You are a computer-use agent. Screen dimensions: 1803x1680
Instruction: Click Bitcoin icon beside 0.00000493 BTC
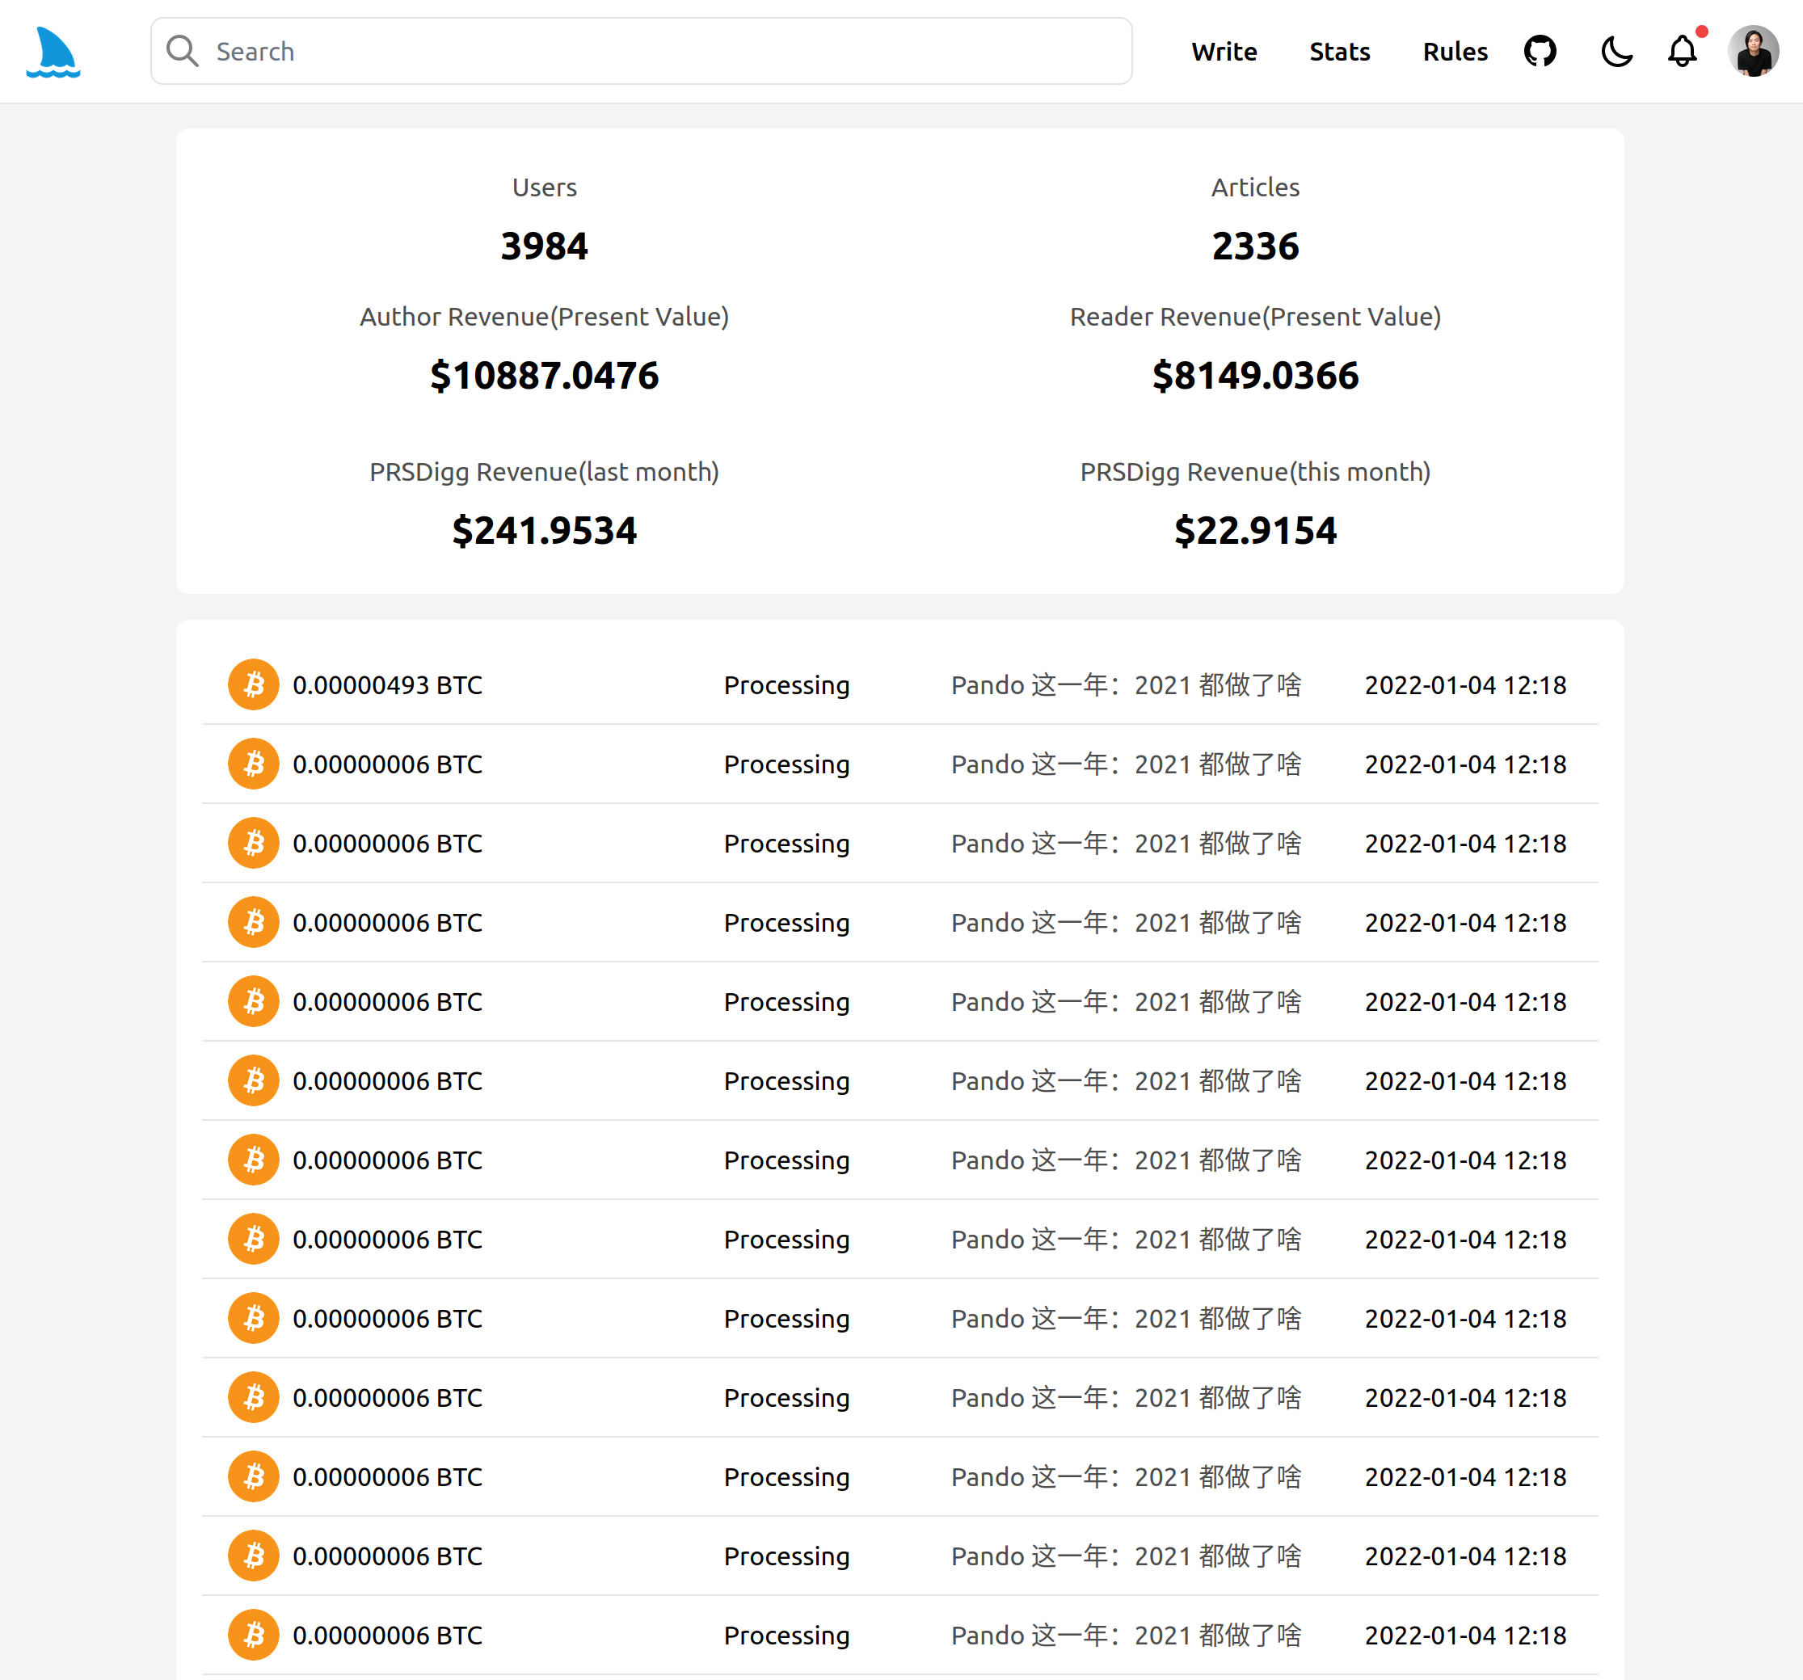coord(253,684)
